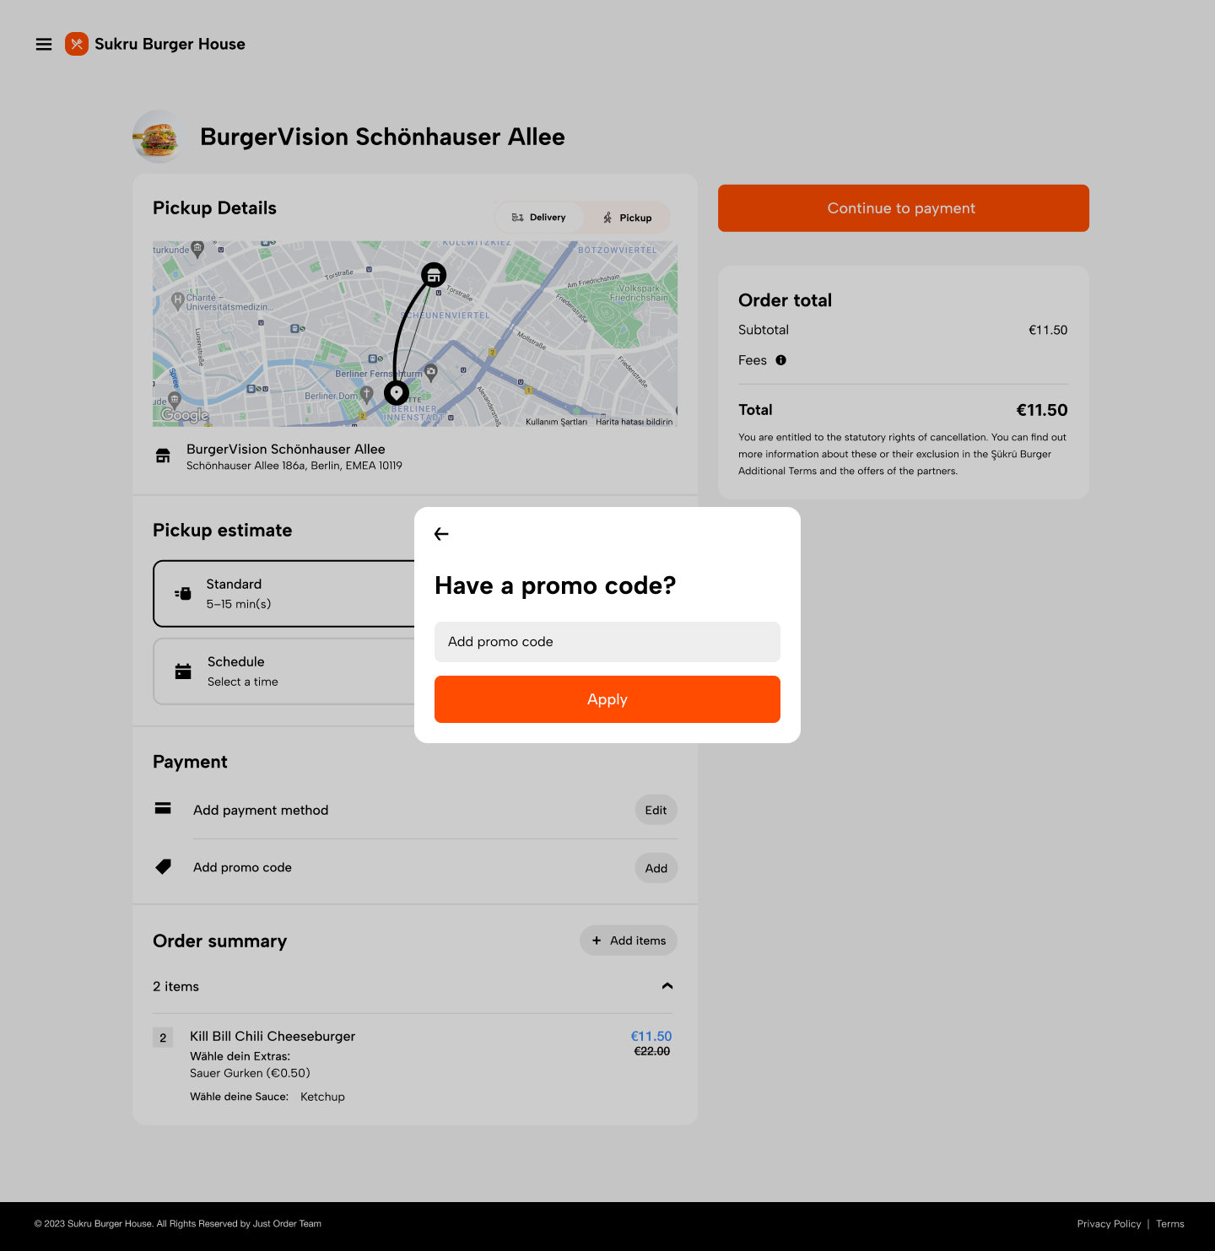Click the Sukru Burger House logo
This screenshot has width=1215, height=1251.
(77, 44)
